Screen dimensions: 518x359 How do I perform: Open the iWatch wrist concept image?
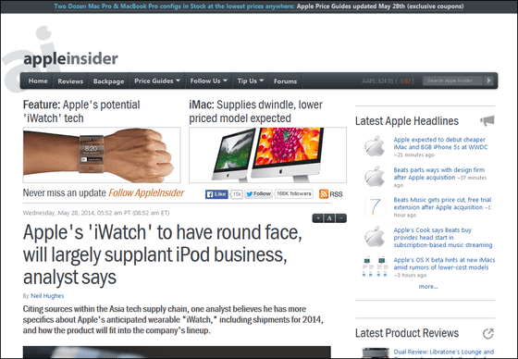click(102, 155)
